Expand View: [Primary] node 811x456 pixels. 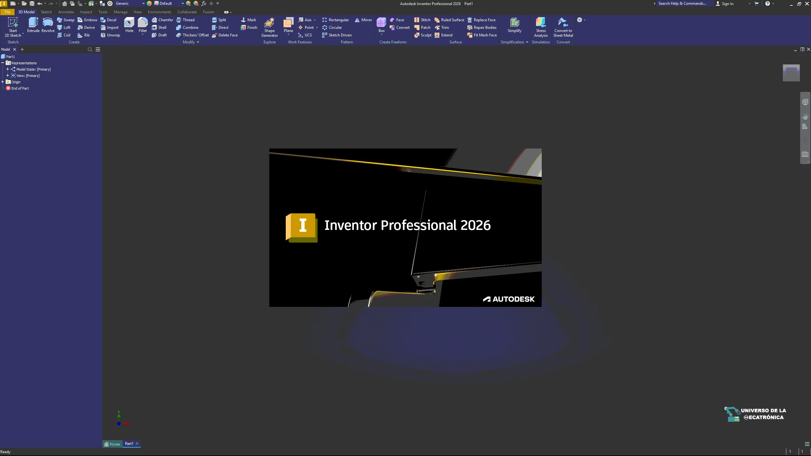(x=8, y=75)
